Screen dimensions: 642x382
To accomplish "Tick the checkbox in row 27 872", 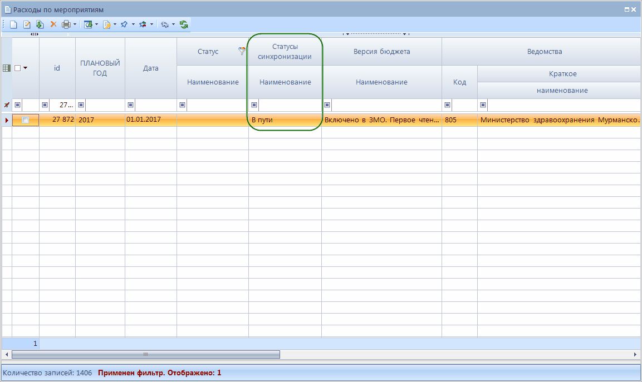I will [25, 120].
